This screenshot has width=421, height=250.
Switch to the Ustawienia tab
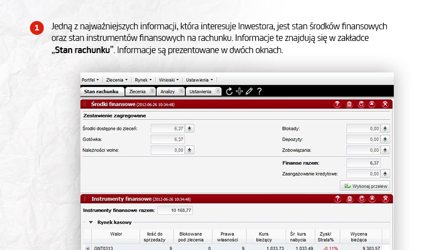(x=200, y=92)
